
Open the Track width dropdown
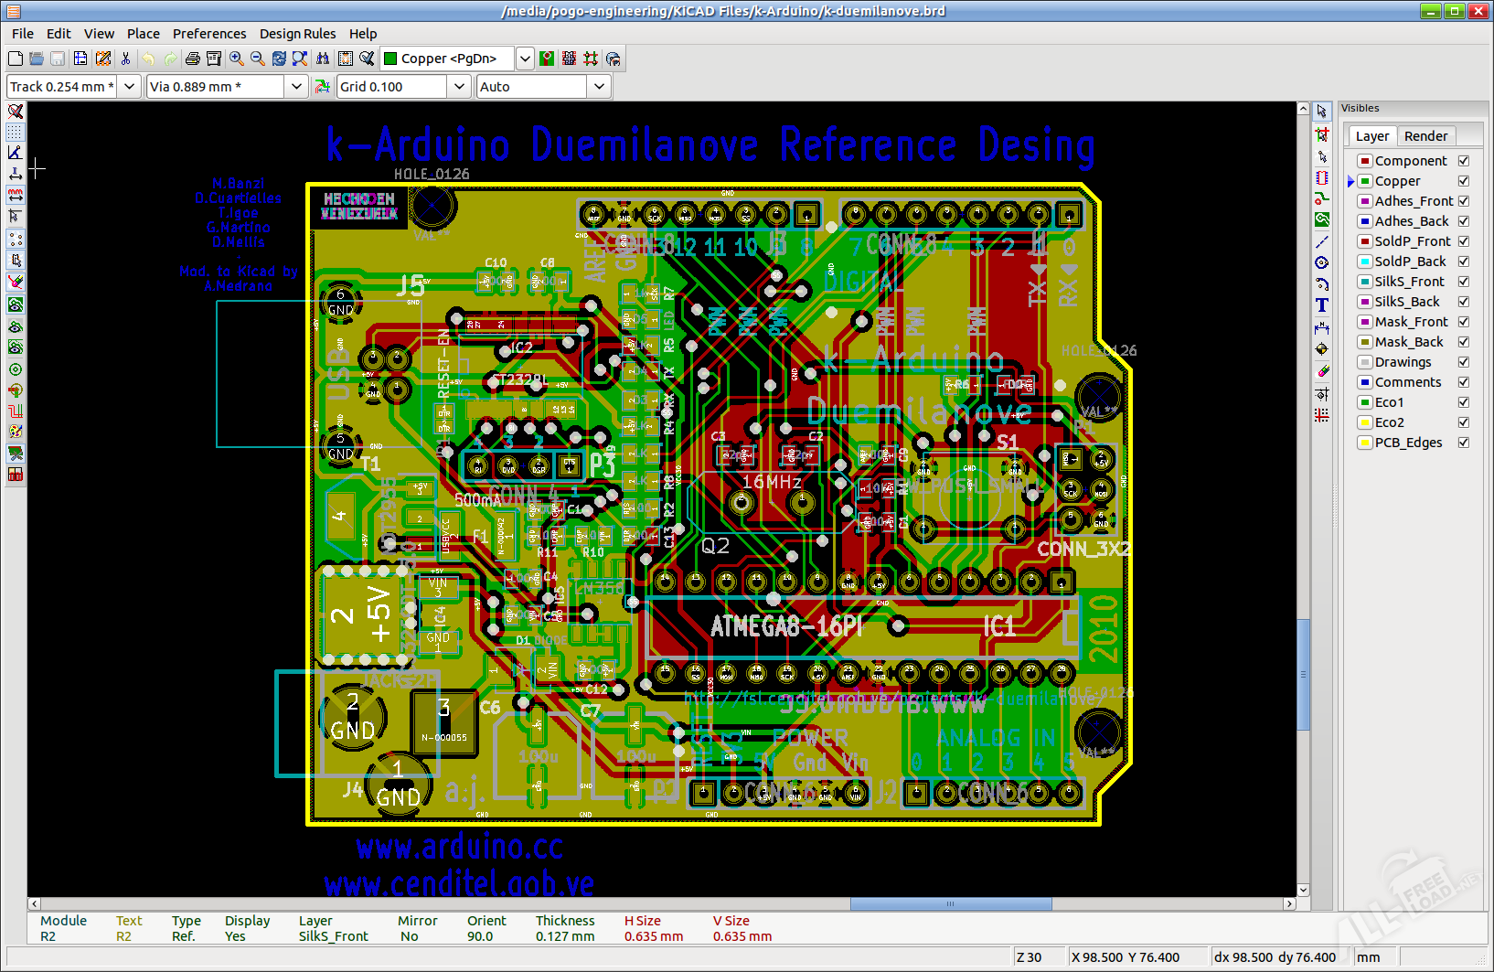(129, 87)
